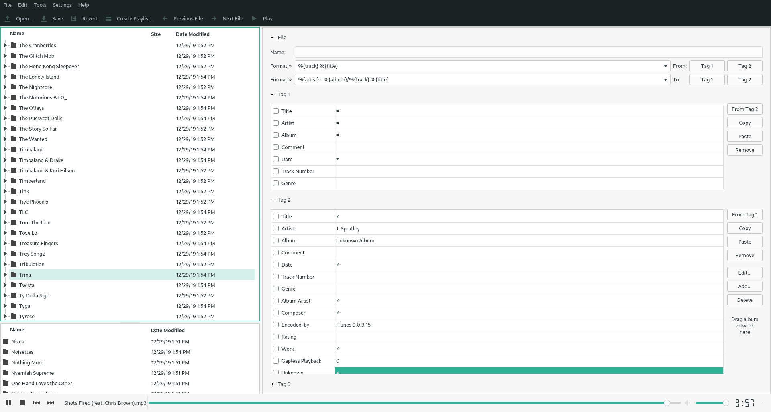771x412 pixels.
Task: Click the Revert icon in toolbar
Action: pos(74,18)
